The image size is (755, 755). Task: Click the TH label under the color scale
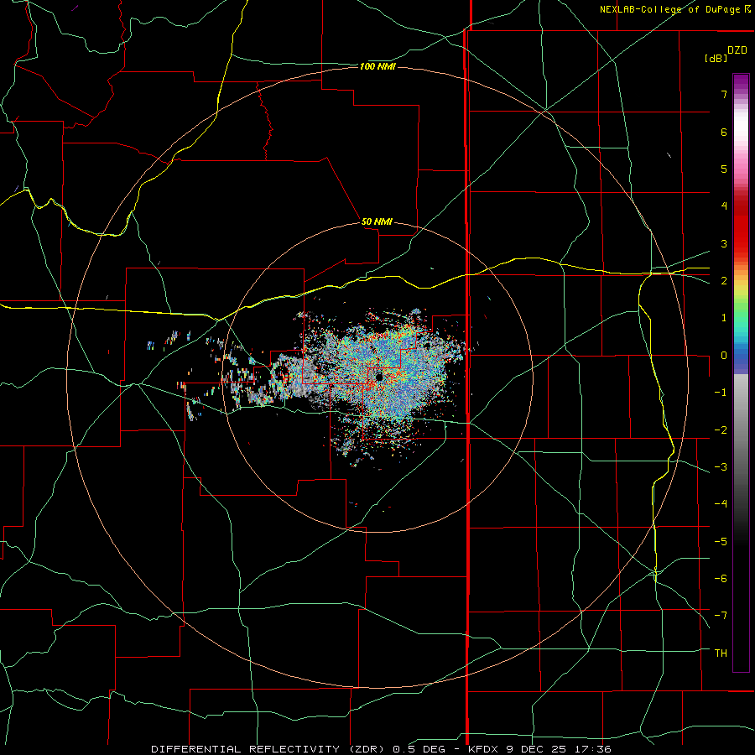pyautogui.click(x=721, y=653)
